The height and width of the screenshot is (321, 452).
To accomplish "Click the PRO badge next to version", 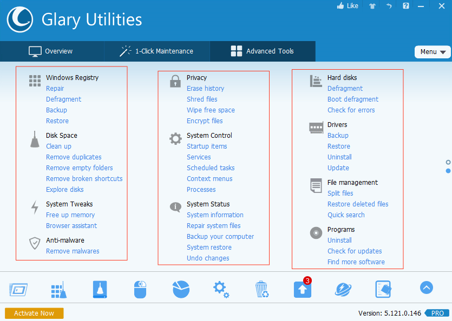I will click(437, 313).
